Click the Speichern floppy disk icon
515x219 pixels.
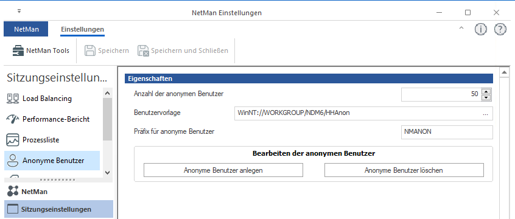tap(90, 51)
